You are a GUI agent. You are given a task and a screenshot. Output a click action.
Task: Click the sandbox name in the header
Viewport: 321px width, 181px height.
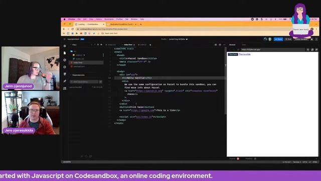[177, 39]
